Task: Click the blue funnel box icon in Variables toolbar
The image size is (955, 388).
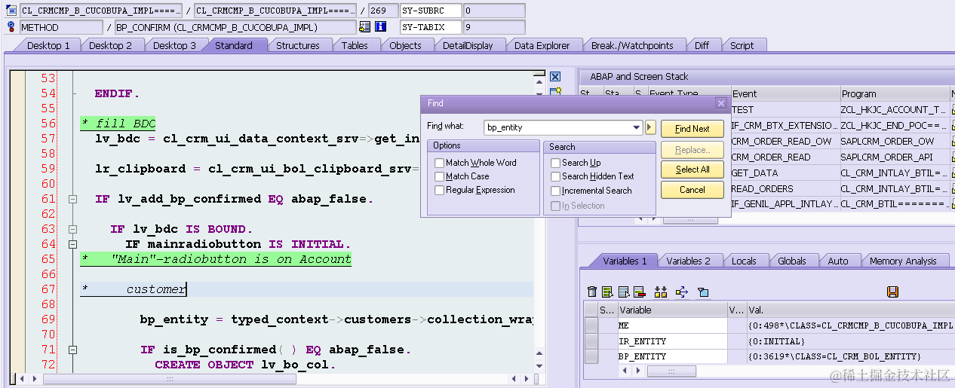Action: click(702, 292)
